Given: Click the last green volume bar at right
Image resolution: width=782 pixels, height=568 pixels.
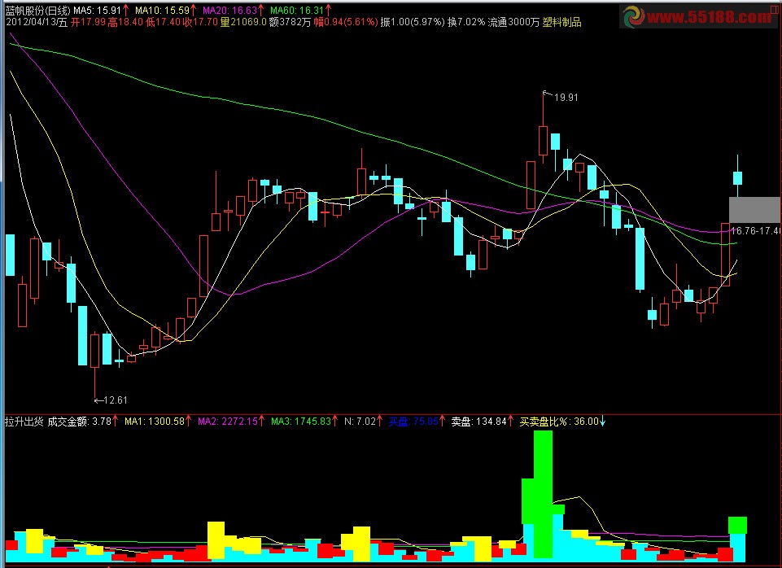Looking at the screenshot, I should [x=737, y=525].
